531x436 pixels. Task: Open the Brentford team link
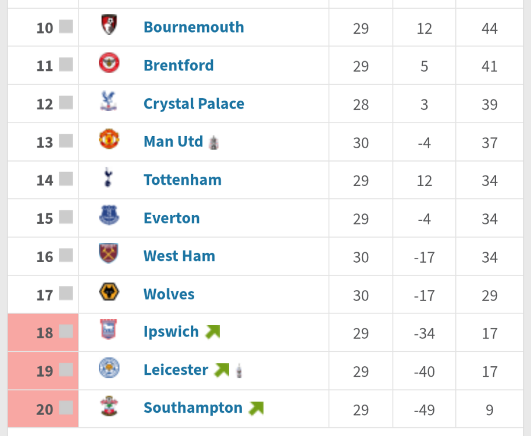coord(179,65)
